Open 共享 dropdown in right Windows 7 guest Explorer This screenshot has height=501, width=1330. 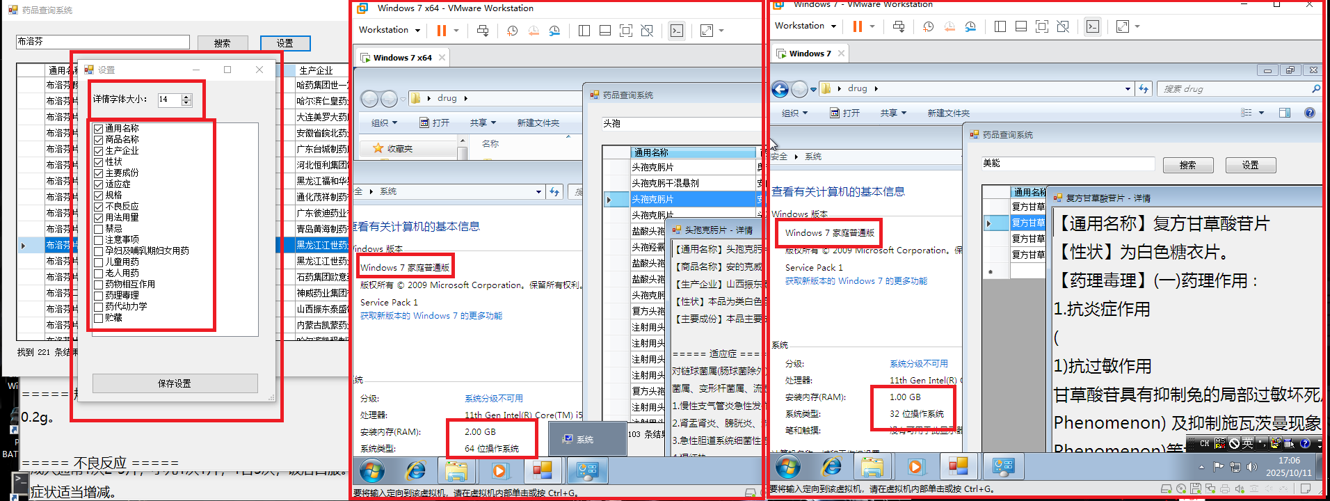[x=893, y=113]
